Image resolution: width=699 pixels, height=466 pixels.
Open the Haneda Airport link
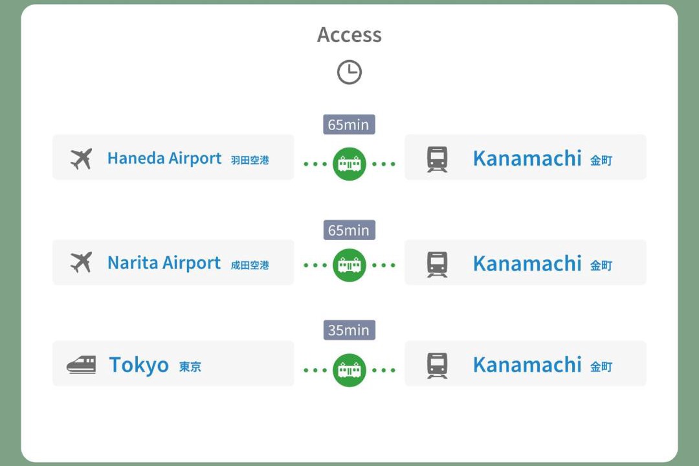tap(164, 159)
